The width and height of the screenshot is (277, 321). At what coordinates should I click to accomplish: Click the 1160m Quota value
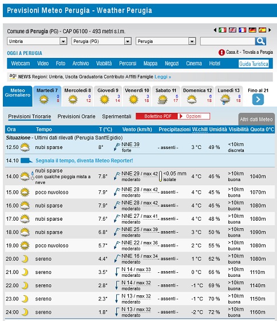point(258,312)
